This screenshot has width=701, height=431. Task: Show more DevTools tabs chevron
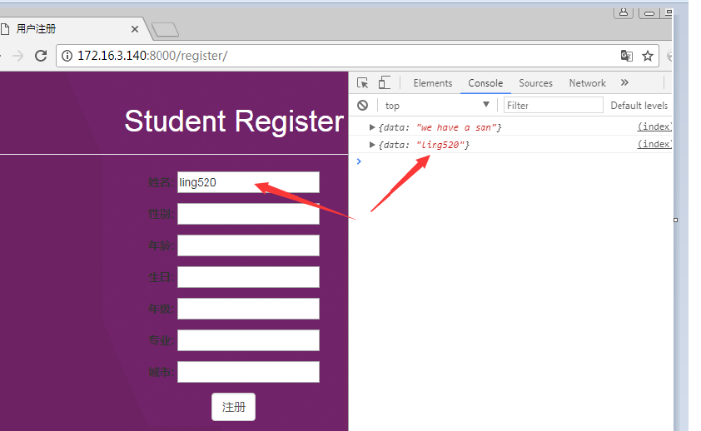(x=624, y=82)
